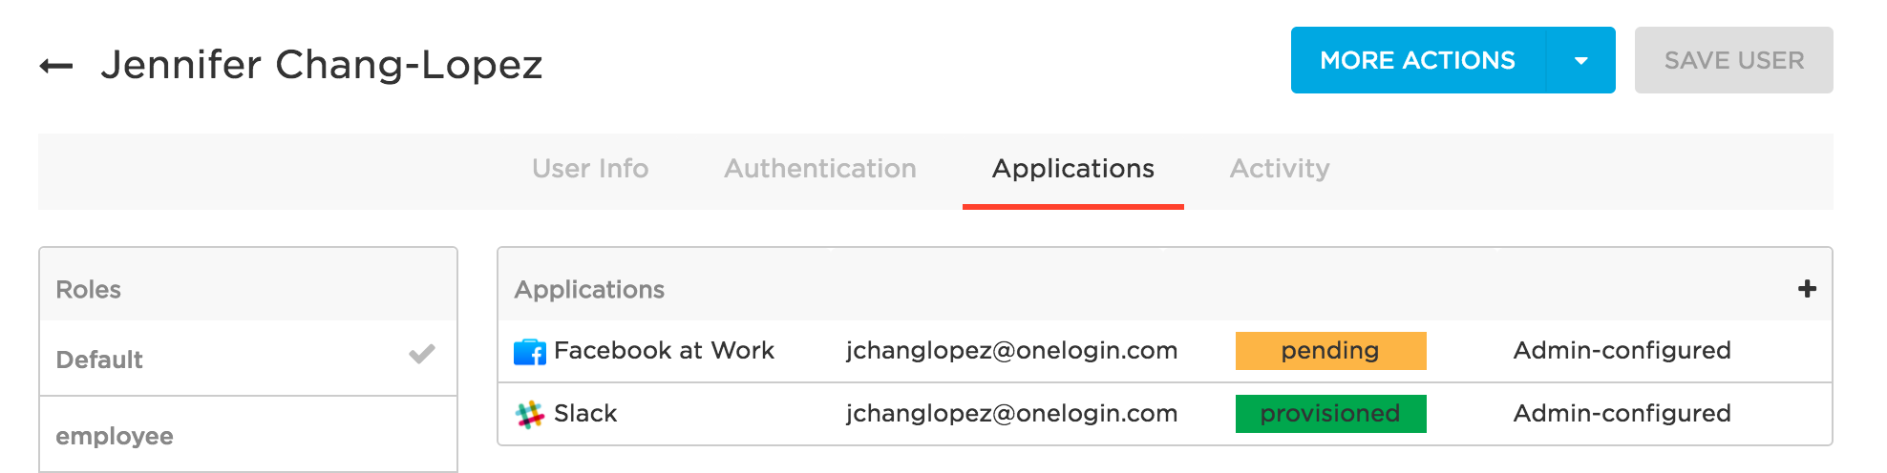This screenshot has height=473, width=1887.
Task: View the Activity tab
Action: click(x=1280, y=169)
